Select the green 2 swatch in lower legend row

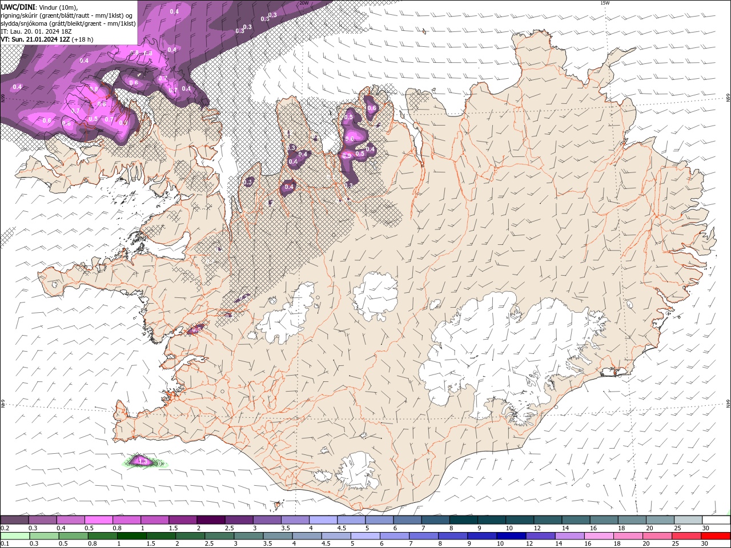(190, 536)
